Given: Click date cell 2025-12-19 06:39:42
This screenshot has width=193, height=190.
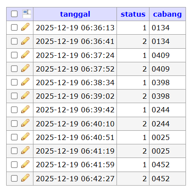Looking at the screenshot, I should coord(75,110).
